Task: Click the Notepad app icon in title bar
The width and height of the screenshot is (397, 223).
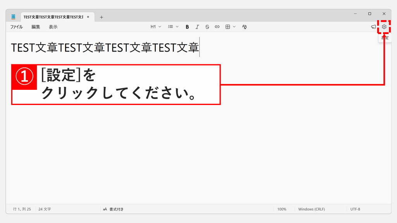Action: (x=14, y=17)
